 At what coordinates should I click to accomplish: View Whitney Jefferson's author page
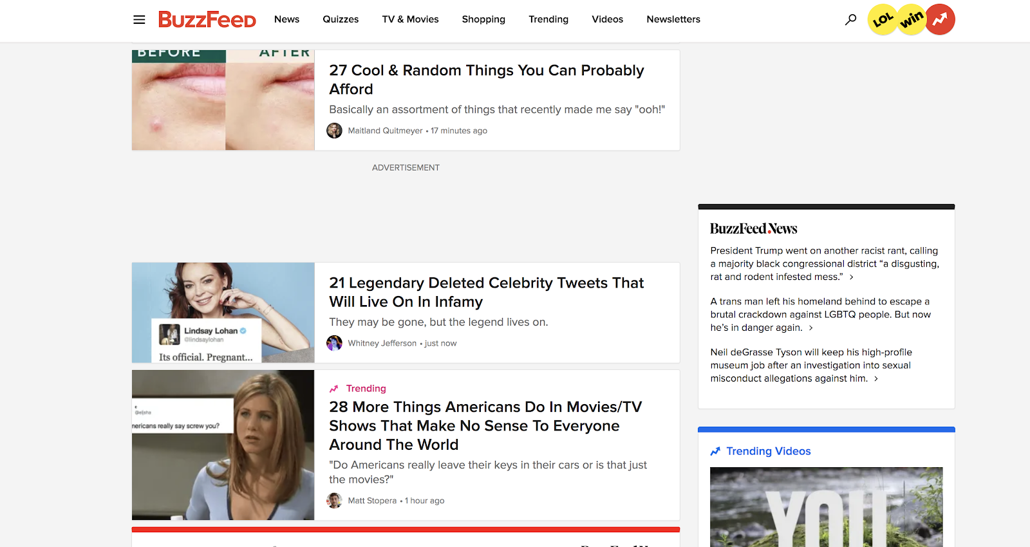pos(382,343)
